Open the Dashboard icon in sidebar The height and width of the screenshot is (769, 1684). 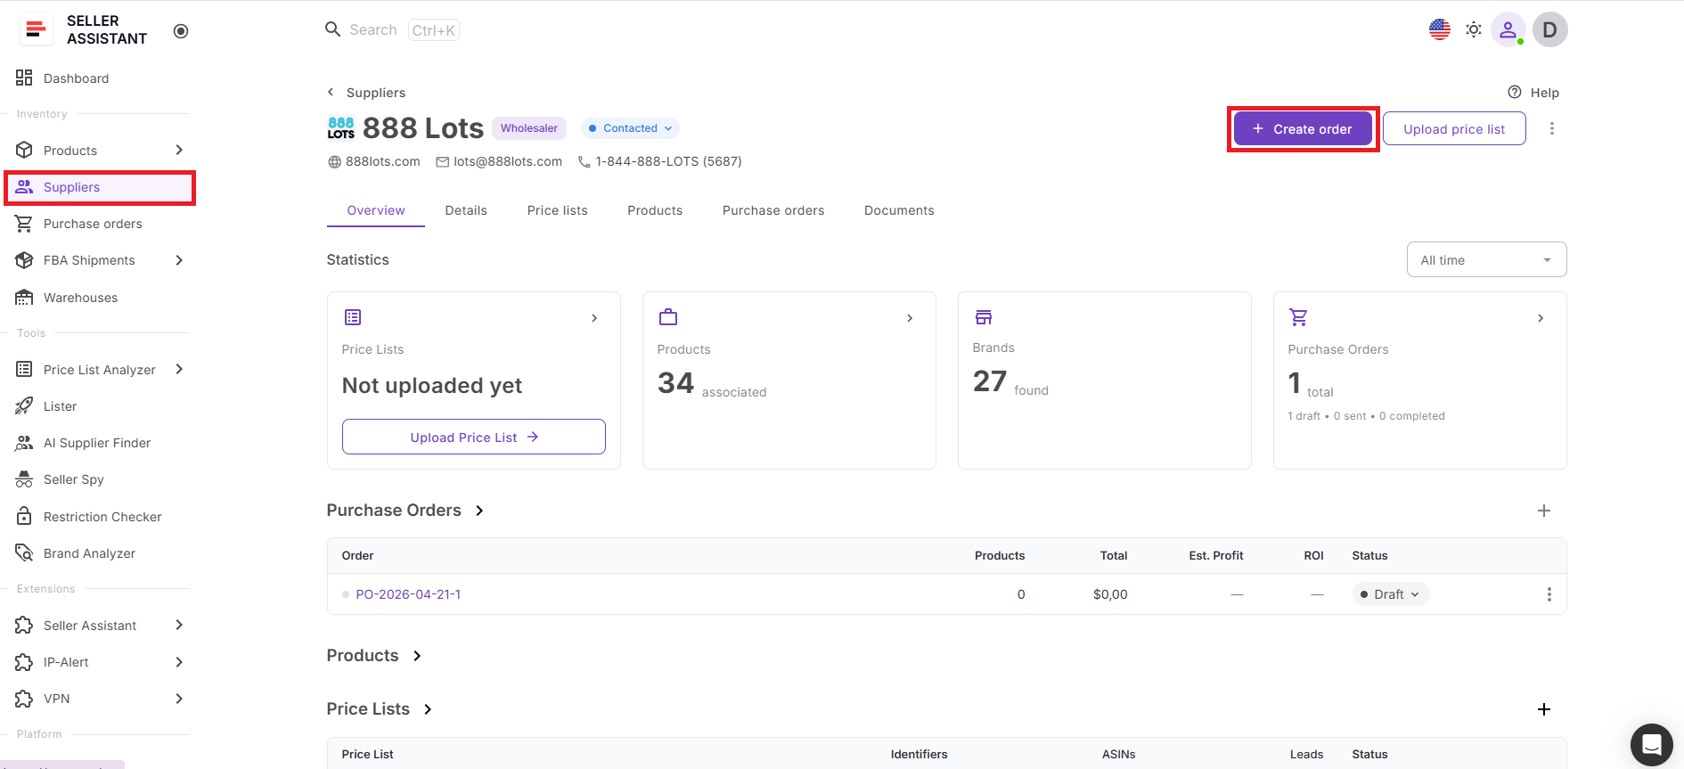(x=24, y=78)
